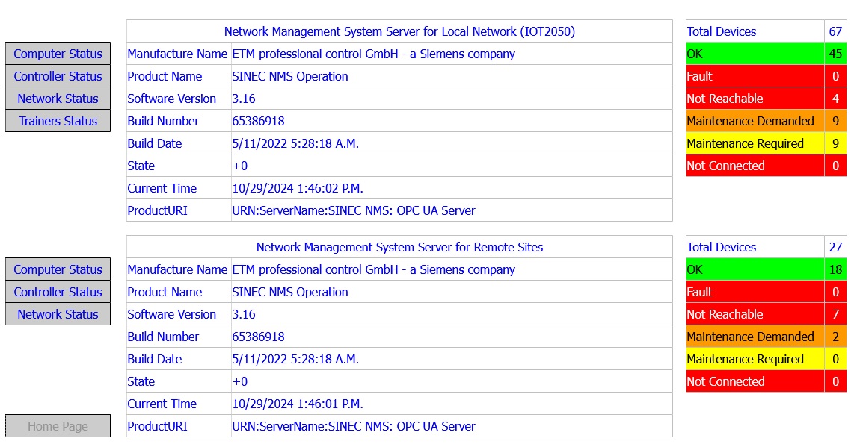Click the 3.16 version value for Local Network
This screenshot has width=857, height=444.
click(x=244, y=99)
